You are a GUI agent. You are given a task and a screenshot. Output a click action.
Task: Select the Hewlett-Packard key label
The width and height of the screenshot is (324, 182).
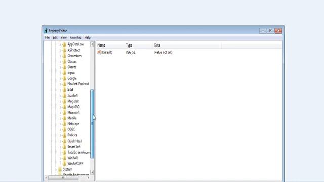[78, 84]
